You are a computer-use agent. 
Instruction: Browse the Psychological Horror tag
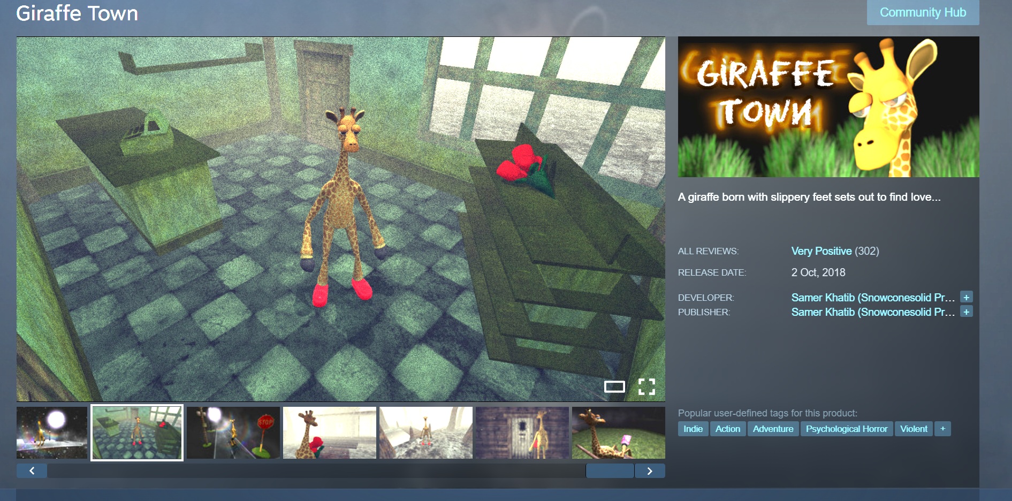click(847, 429)
